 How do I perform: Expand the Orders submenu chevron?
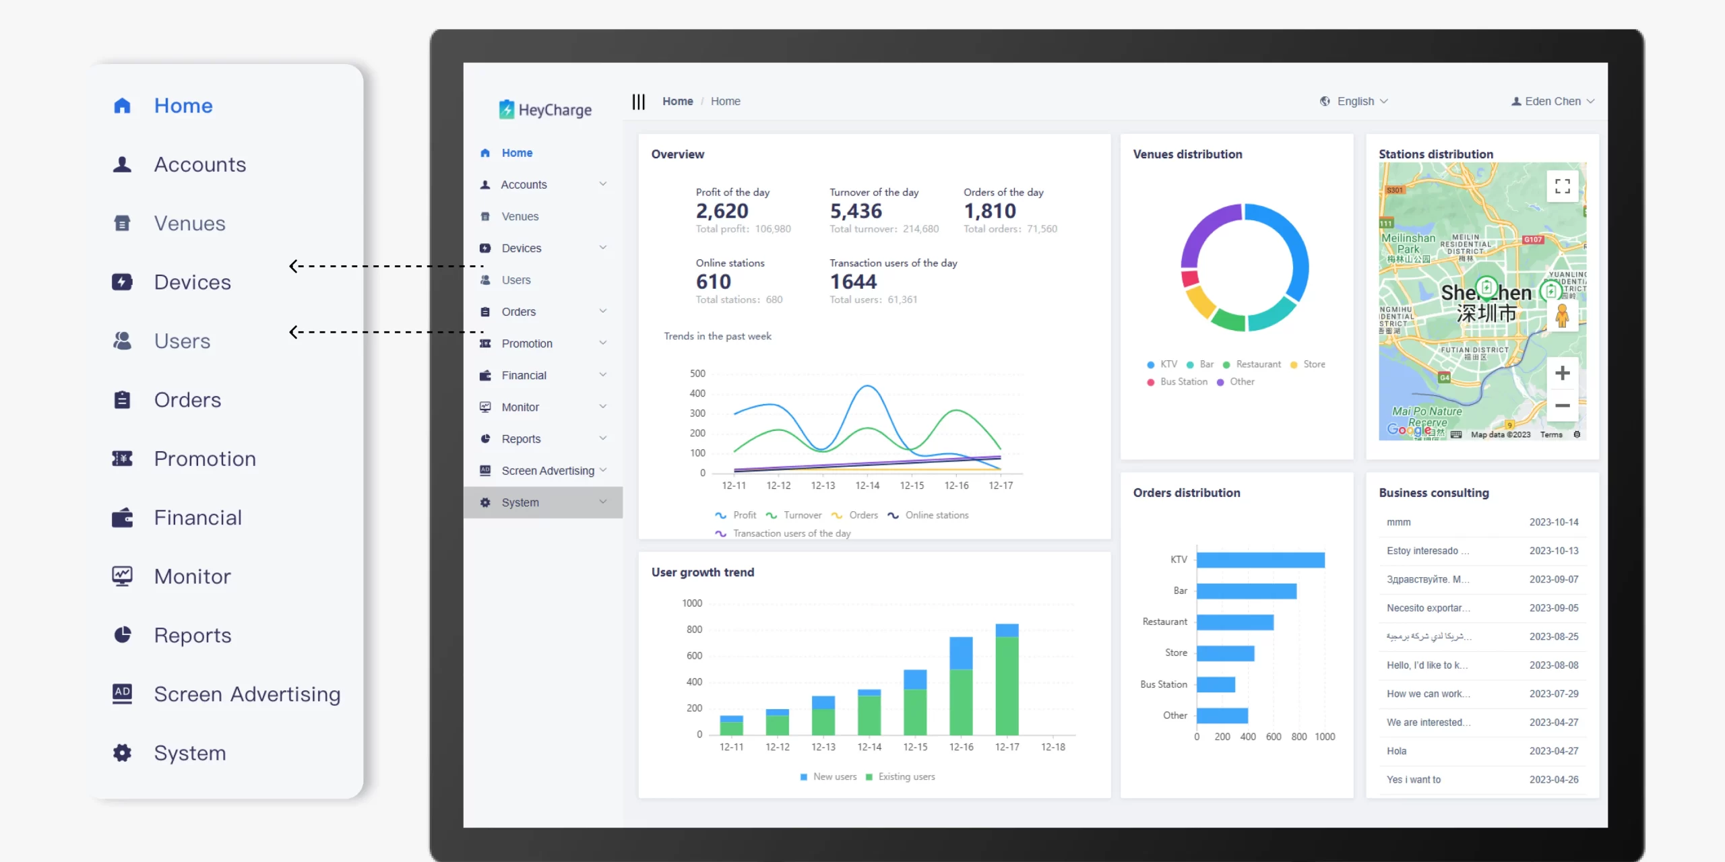point(603,311)
